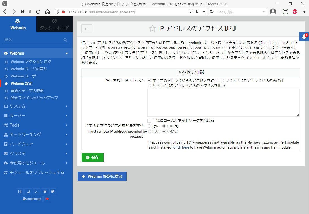The image size is (309, 214).
Task: Open Webmin サーバの索引
Action: (x=29, y=69)
